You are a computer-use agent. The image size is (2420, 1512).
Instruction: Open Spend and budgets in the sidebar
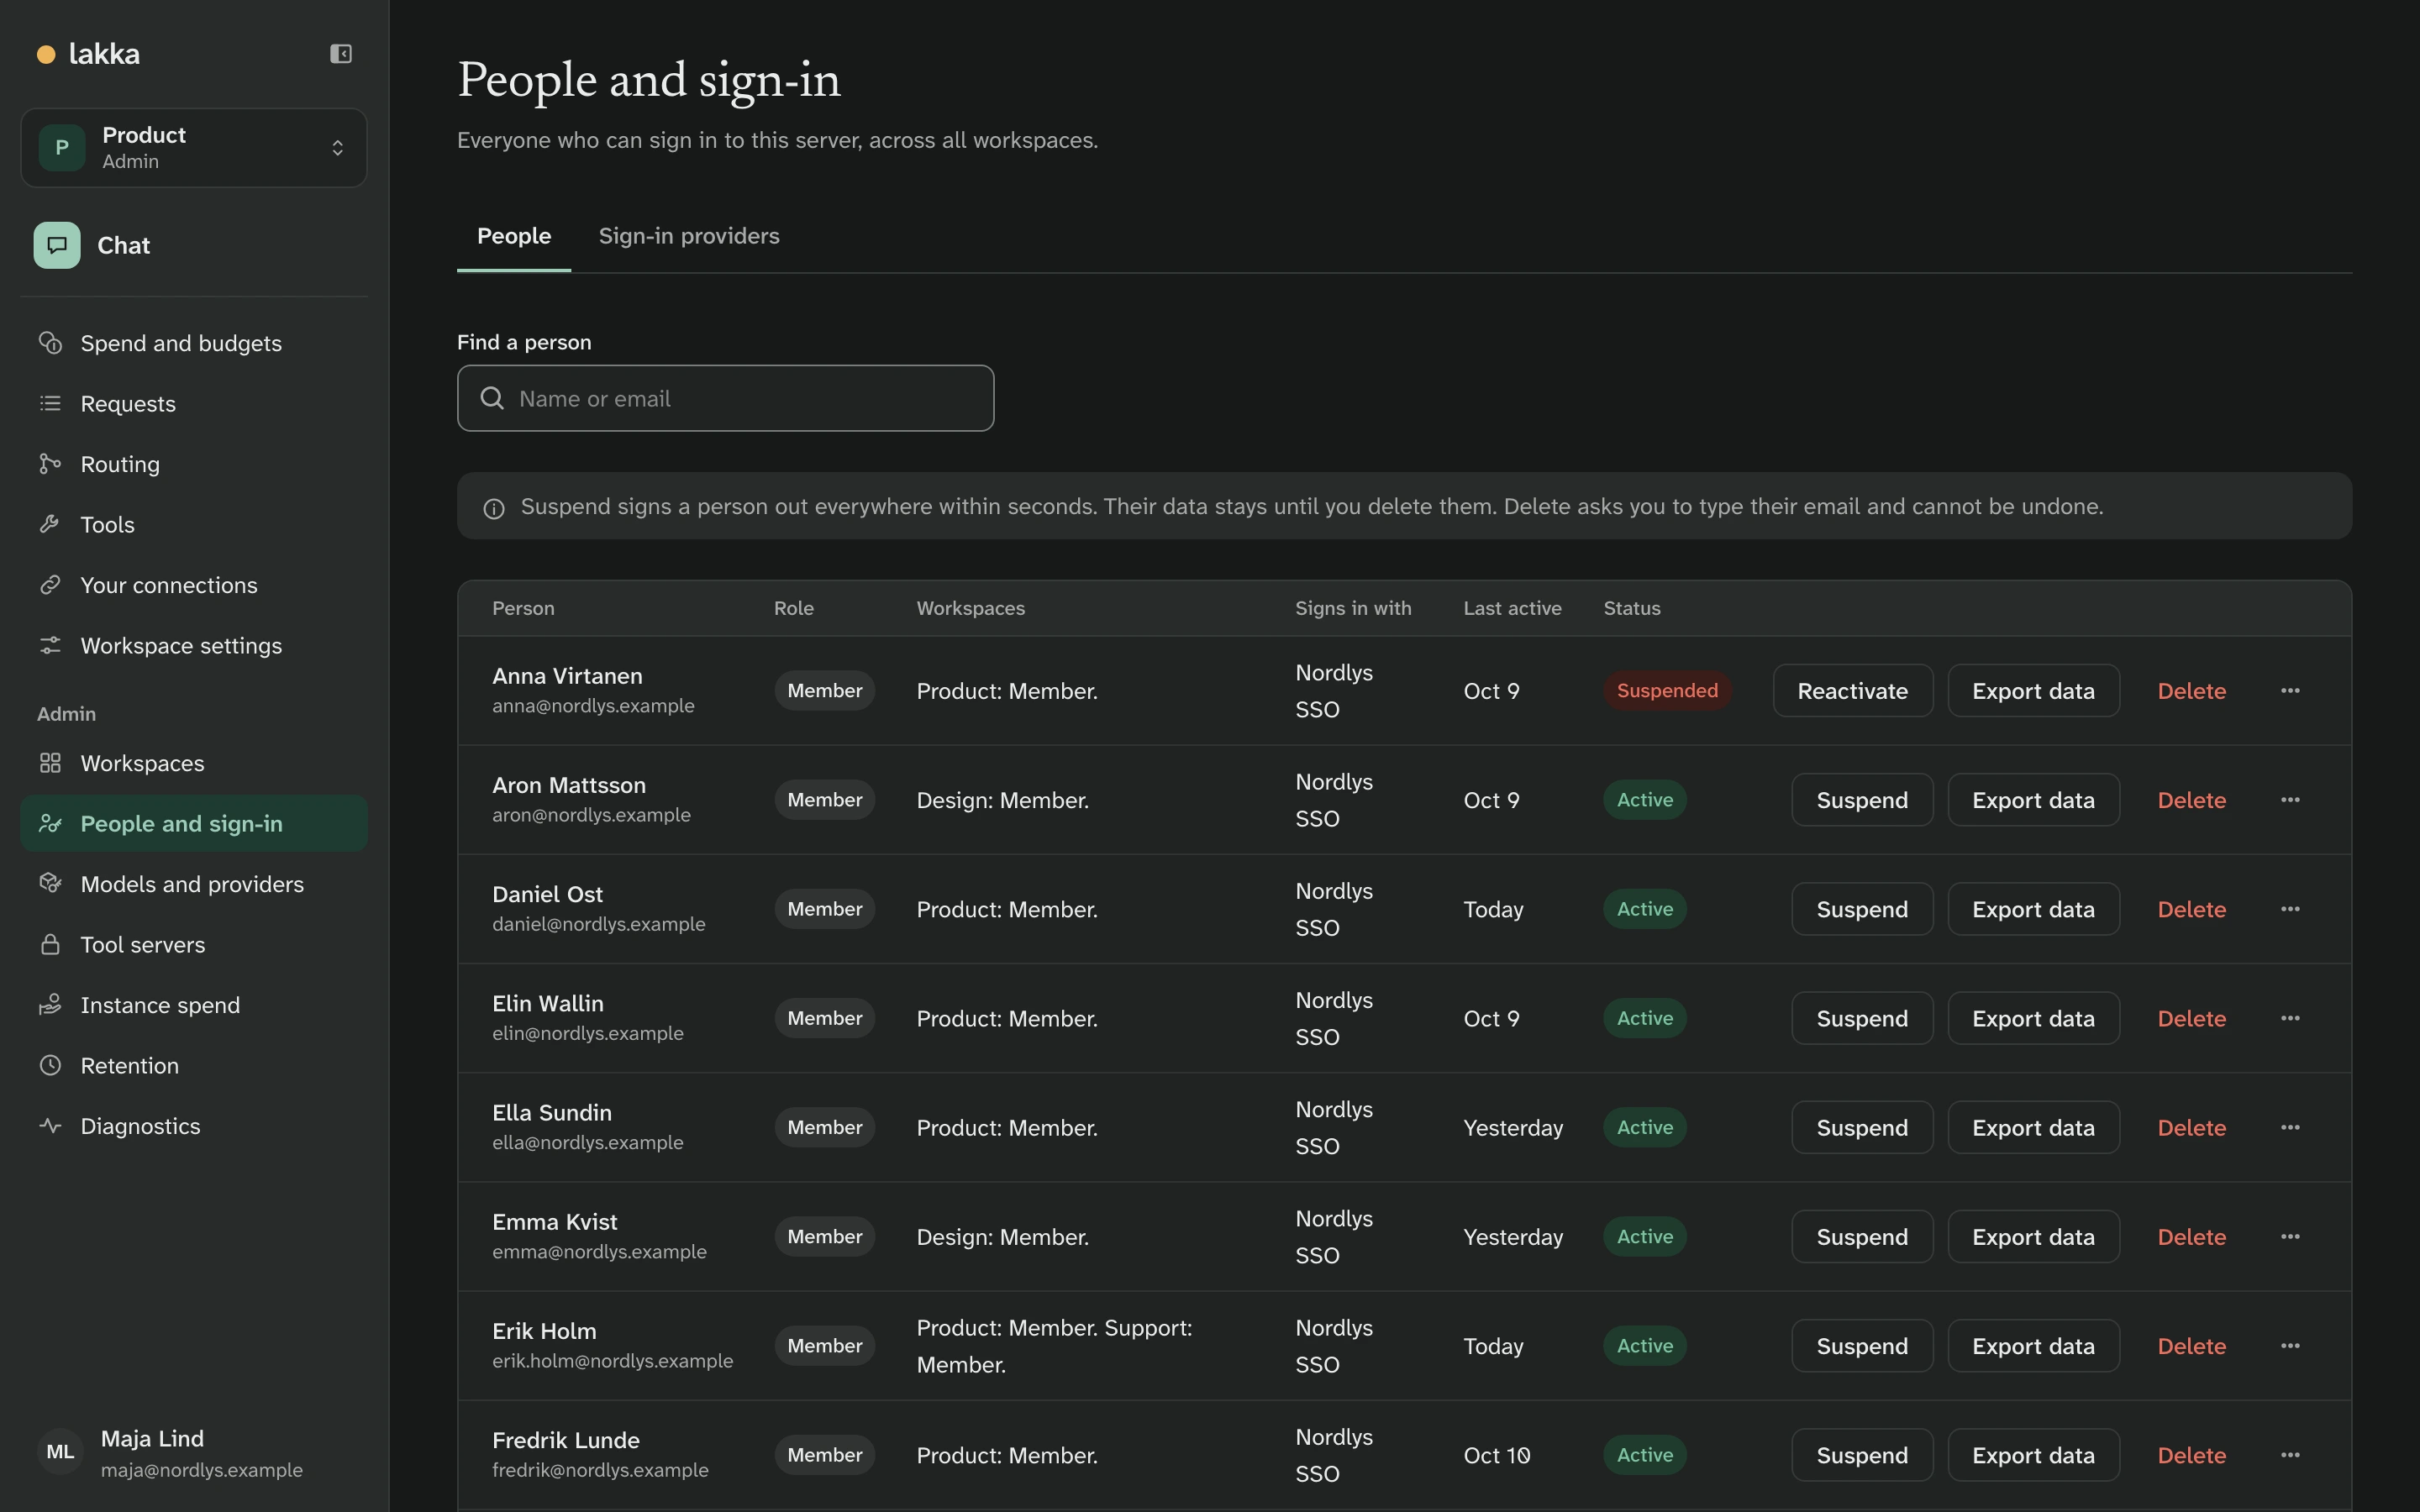coord(194,343)
